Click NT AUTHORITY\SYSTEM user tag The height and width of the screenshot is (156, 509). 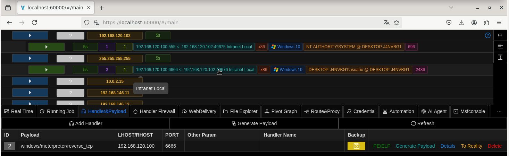(354, 46)
